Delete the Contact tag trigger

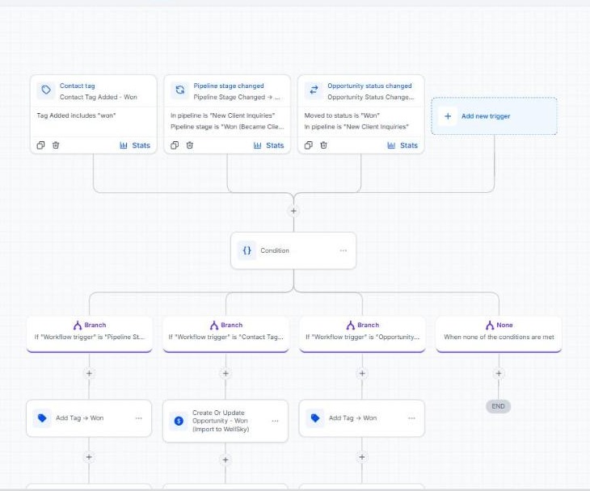coord(56,145)
